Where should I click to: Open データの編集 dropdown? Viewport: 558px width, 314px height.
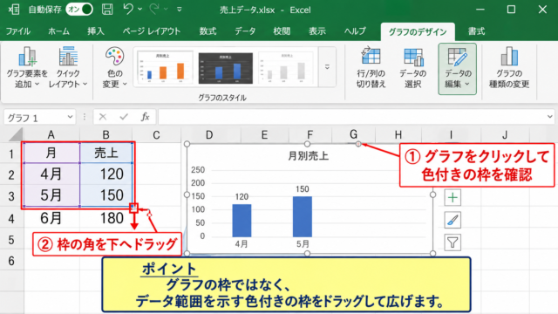(457, 69)
